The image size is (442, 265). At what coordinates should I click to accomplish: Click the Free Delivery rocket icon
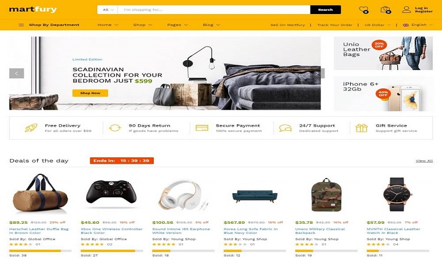click(x=31, y=128)
